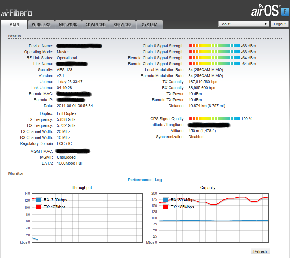Click the TX 185Mbps capacity legend text

(182, 207)
